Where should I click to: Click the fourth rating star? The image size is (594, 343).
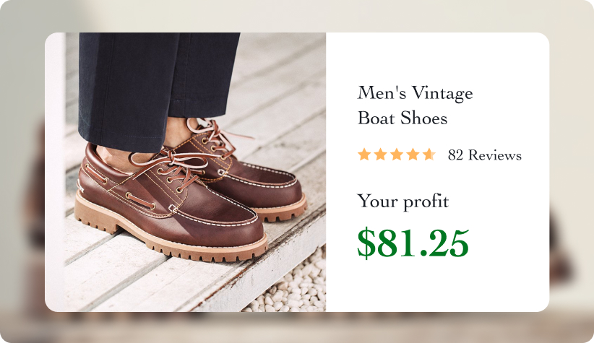(x=413, y=155)
